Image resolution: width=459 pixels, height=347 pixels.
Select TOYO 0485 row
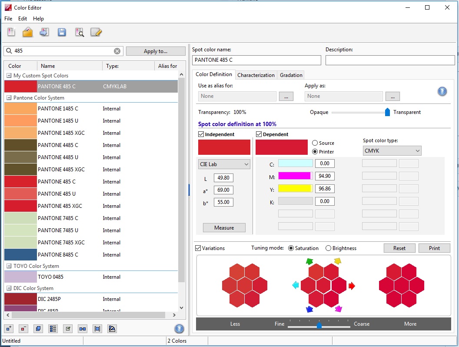91,277
